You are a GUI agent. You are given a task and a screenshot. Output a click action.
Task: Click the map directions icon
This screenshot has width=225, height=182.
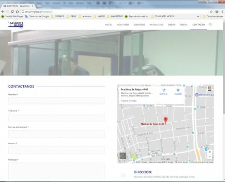[x=164, y=90]
